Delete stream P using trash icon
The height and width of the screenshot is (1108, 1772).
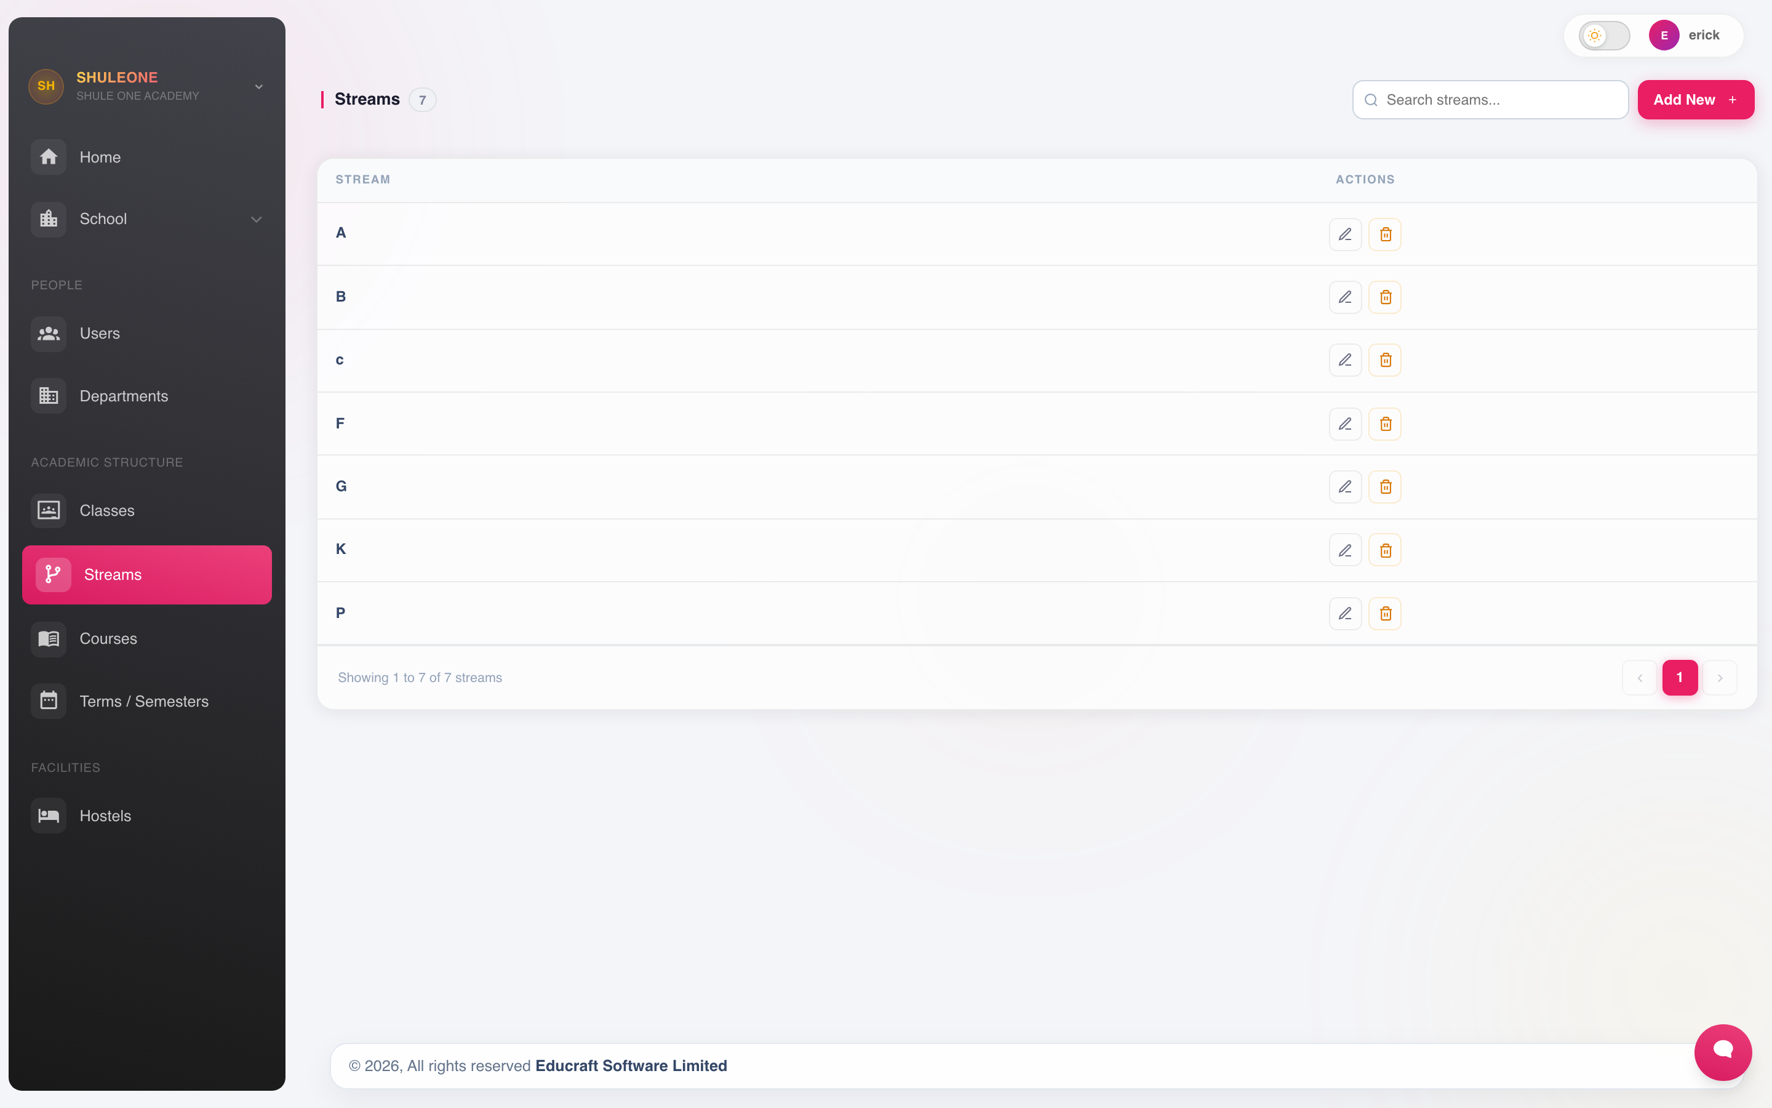(x=1386, y=614)
